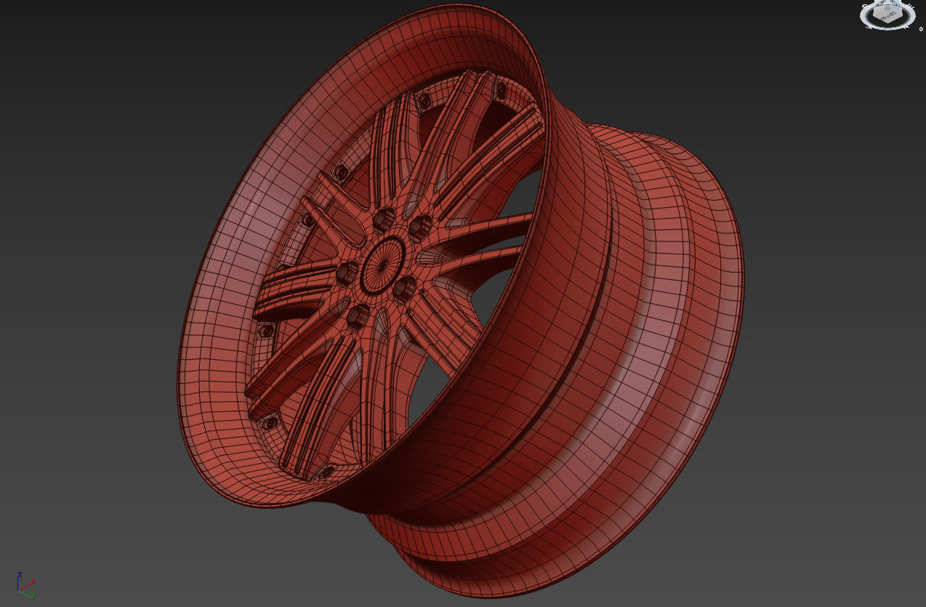The height and width of the screenshot is (607, 926).
Task: Click the ViewCube navigation cube
Action: pos(887,13)
